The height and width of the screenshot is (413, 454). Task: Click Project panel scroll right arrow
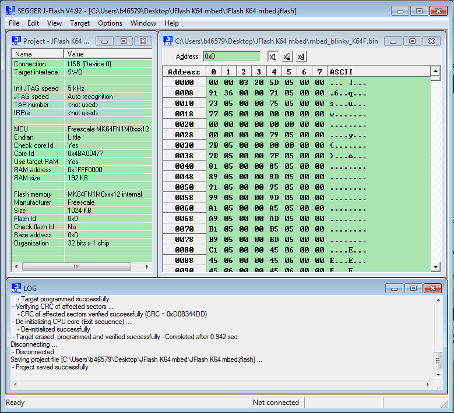point(147,266)
